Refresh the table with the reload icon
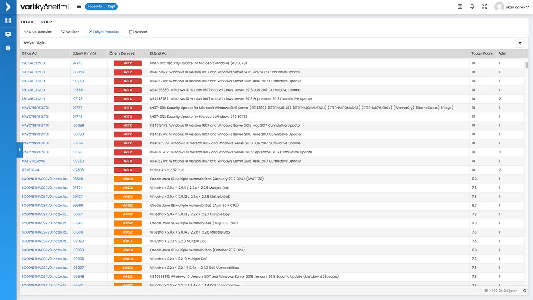Image resolution: width=533 pixels, height=300 pixels. [x=524, y=291]
